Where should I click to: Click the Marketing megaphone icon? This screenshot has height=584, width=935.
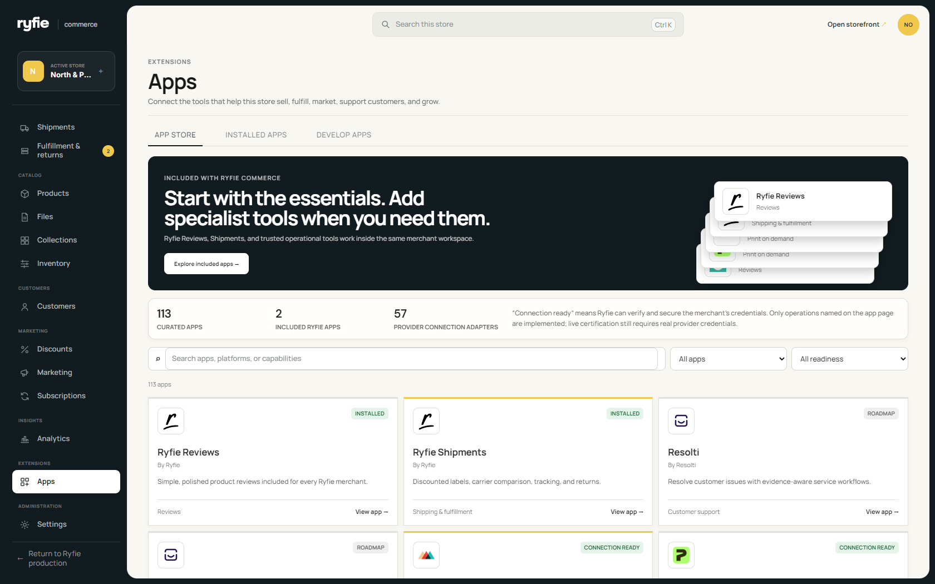point(24,373)
